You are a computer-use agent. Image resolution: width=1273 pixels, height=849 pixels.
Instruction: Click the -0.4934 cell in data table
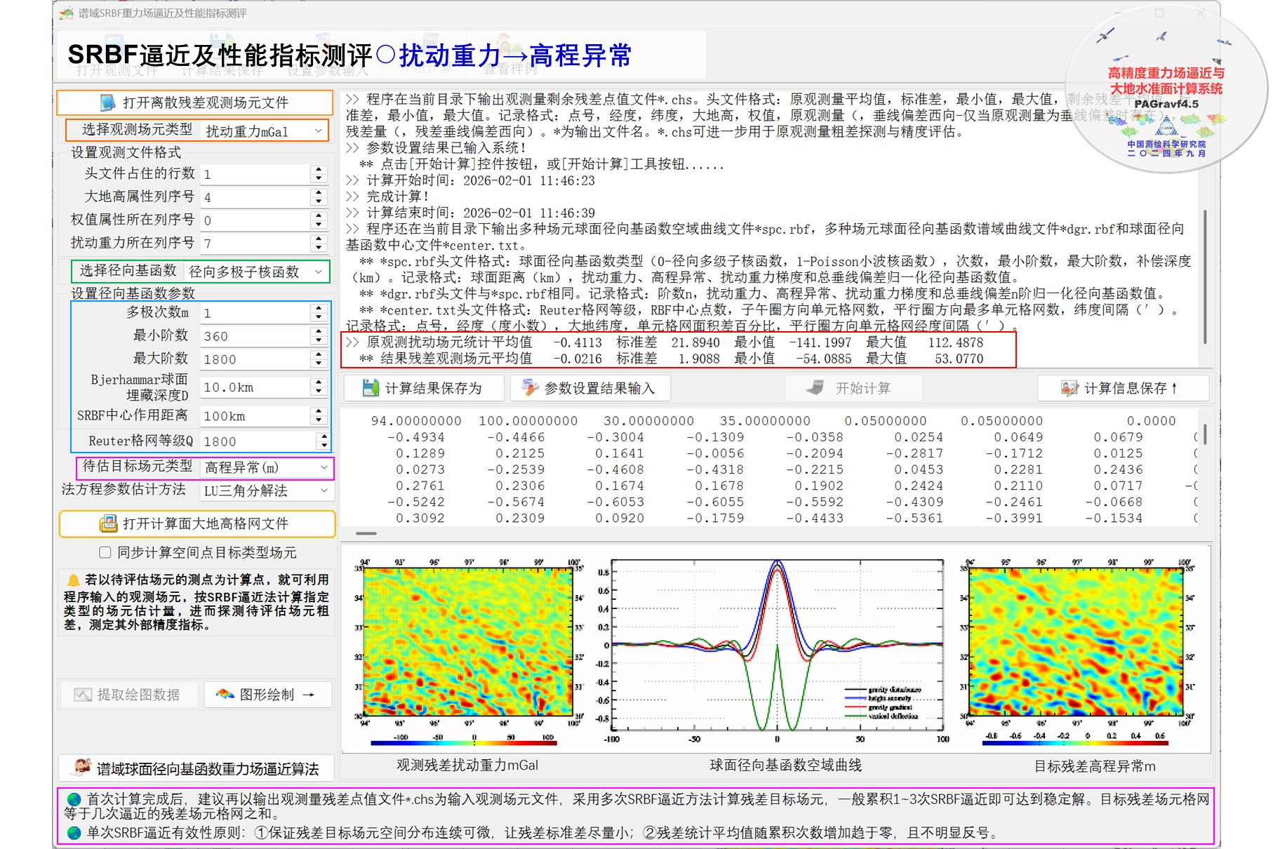(x=415, y=437)
